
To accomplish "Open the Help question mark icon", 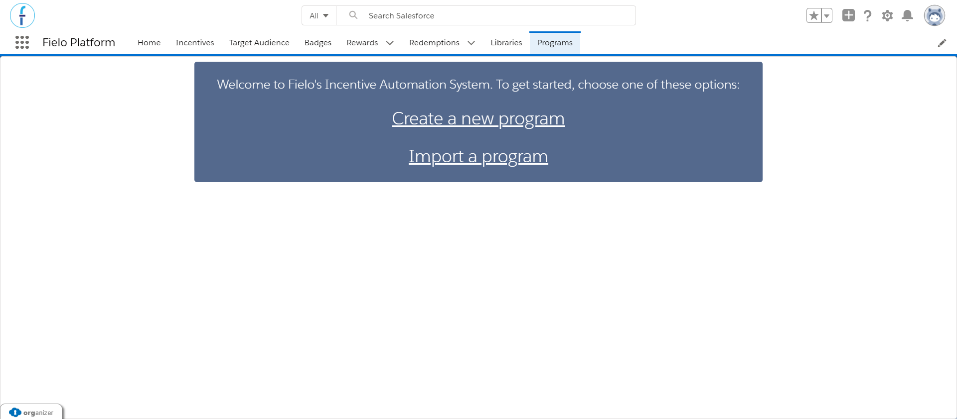I will coord(868,16).
